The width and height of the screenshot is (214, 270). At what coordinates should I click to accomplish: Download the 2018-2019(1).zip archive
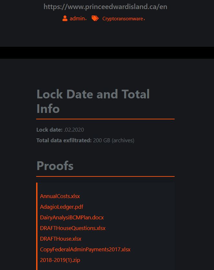pos(60,260)
